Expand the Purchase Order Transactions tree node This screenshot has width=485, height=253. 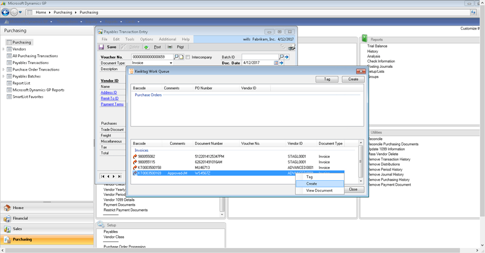3,69
